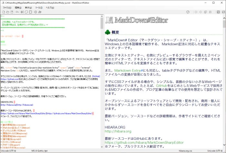Click the Save file floppy icon
The height and width of the screenshot is (153, 226).
click(x=12, y=12)
